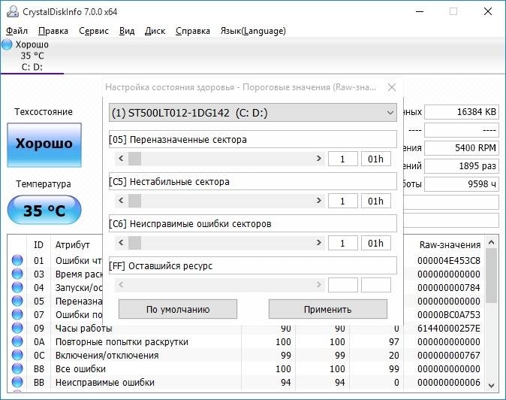
Task: Click the [C6] threshold decimal value field
Action: pyautogui.click(x=342, y=243)
